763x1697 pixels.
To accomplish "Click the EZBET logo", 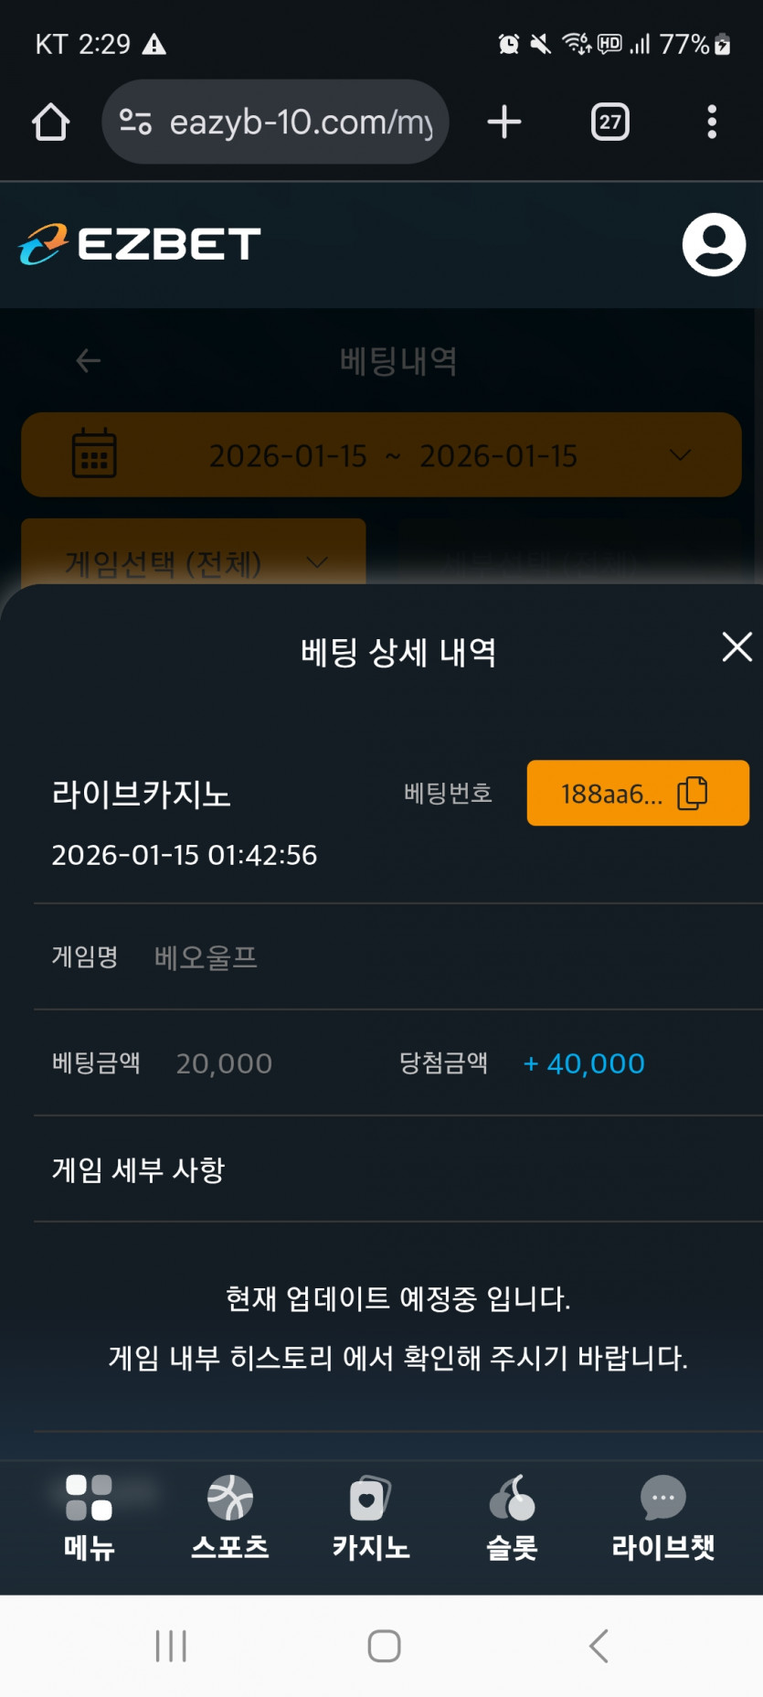I will click(x=140, y=244).
